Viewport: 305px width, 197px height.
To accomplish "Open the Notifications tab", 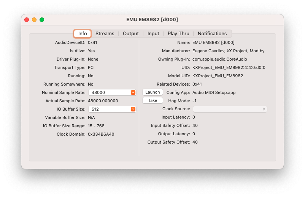I will (x=212, y=34).
